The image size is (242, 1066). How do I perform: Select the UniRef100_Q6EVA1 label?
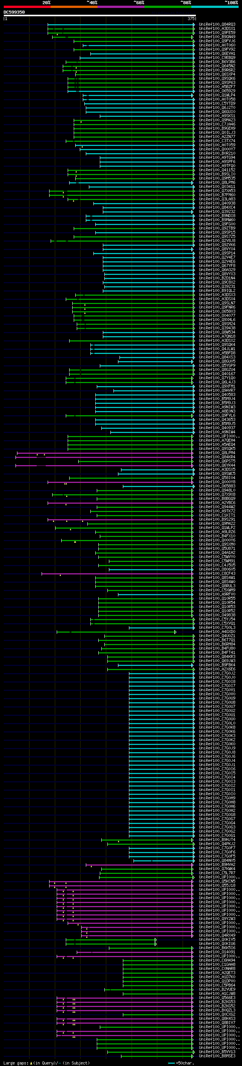[217, 53]
